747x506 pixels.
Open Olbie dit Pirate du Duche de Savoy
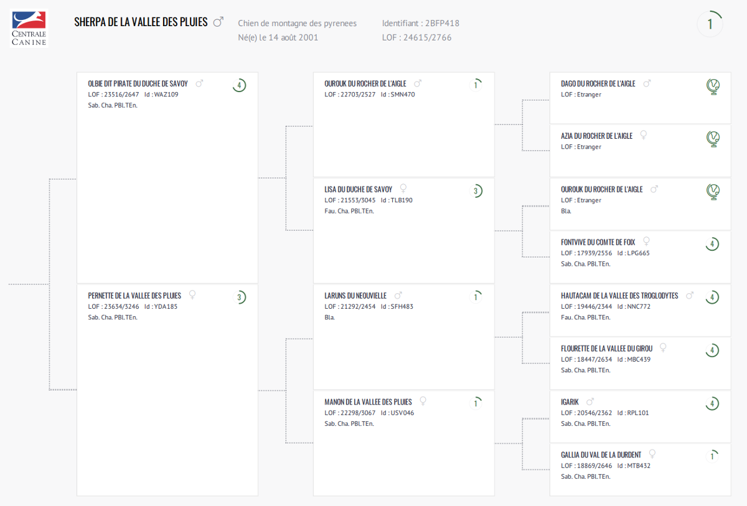click(x=138, y=83)
